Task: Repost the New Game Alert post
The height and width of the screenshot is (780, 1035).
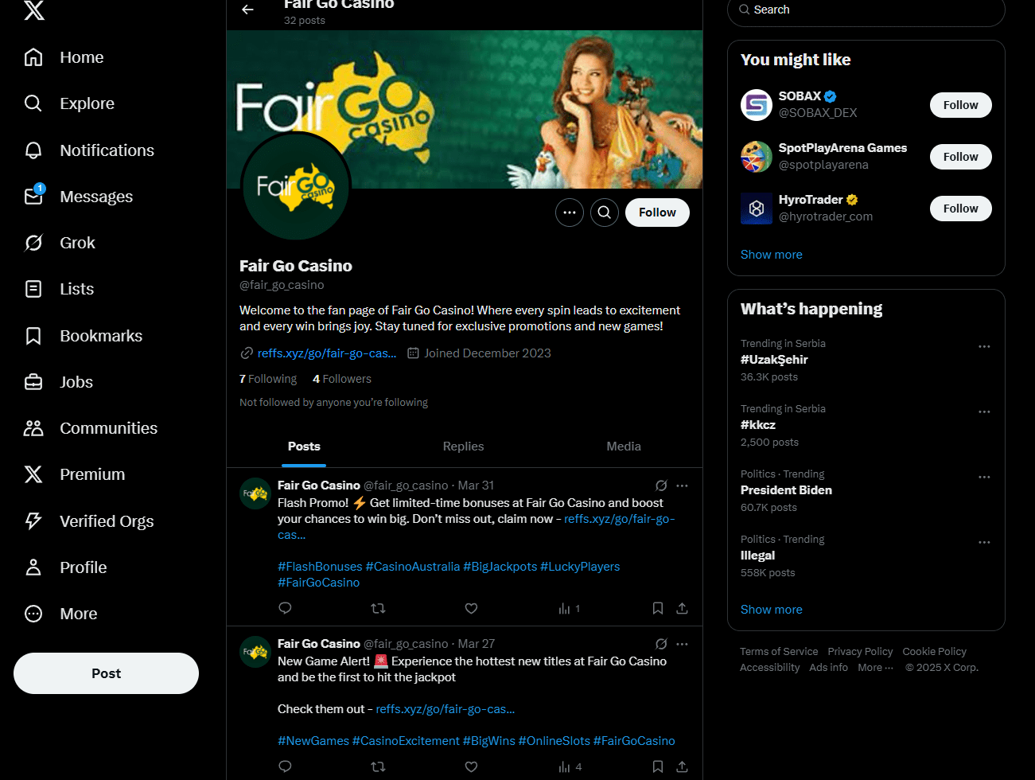Action: click(x=379, y=766)
